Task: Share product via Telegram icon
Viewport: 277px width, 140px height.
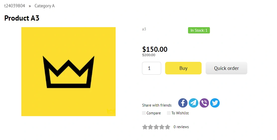Action: 194,103
